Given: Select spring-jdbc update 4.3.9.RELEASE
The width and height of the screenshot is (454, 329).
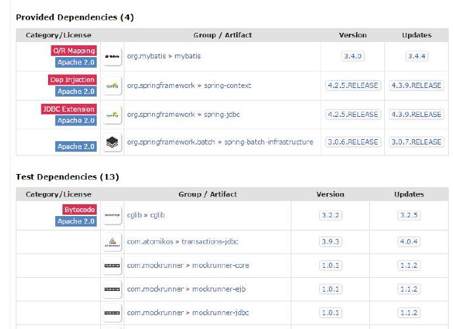Looking at the screenshot, I should click(416, 115).
